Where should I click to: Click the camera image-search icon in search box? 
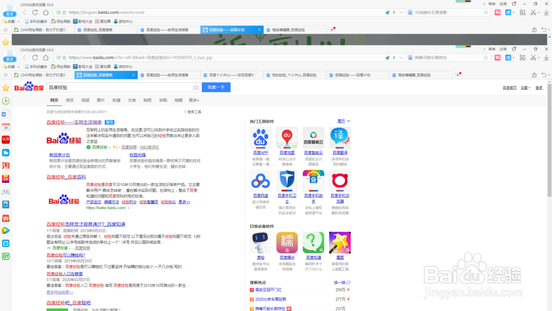click(196, 87)
